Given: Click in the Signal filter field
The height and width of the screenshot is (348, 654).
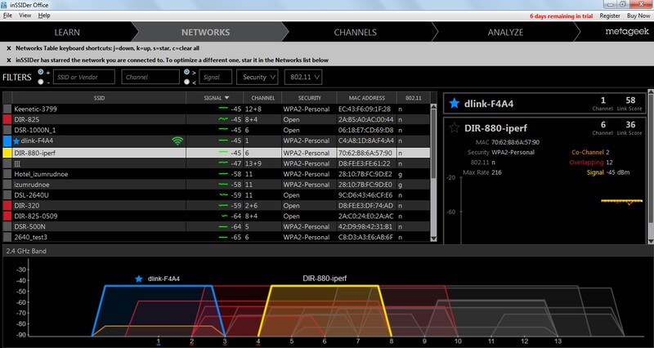Looking at the screenshot, I should point(215,77).
